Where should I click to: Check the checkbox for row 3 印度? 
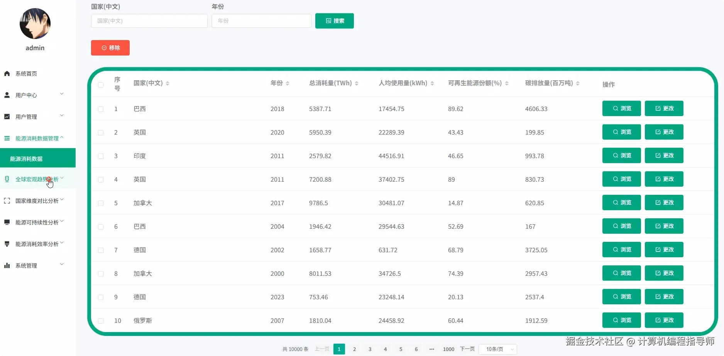[101, 156]
